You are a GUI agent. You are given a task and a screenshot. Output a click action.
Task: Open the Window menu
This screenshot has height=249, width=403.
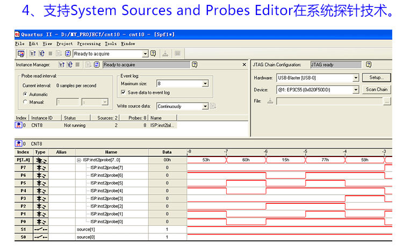pyautogui.click(x=128, y=44)
